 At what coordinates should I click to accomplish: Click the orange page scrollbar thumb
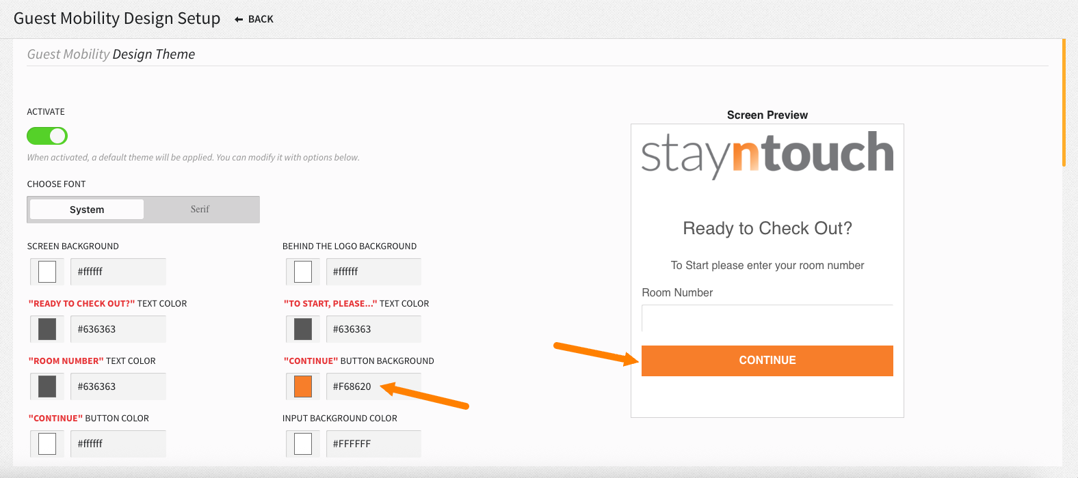tap(1064, 102)
